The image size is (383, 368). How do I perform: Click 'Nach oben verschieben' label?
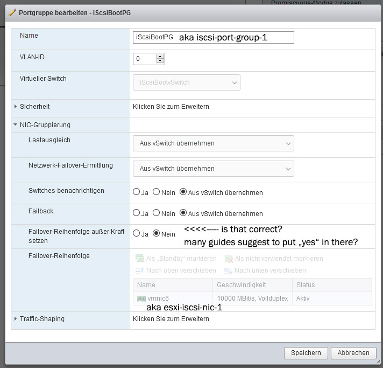click(x=181, y=270)
